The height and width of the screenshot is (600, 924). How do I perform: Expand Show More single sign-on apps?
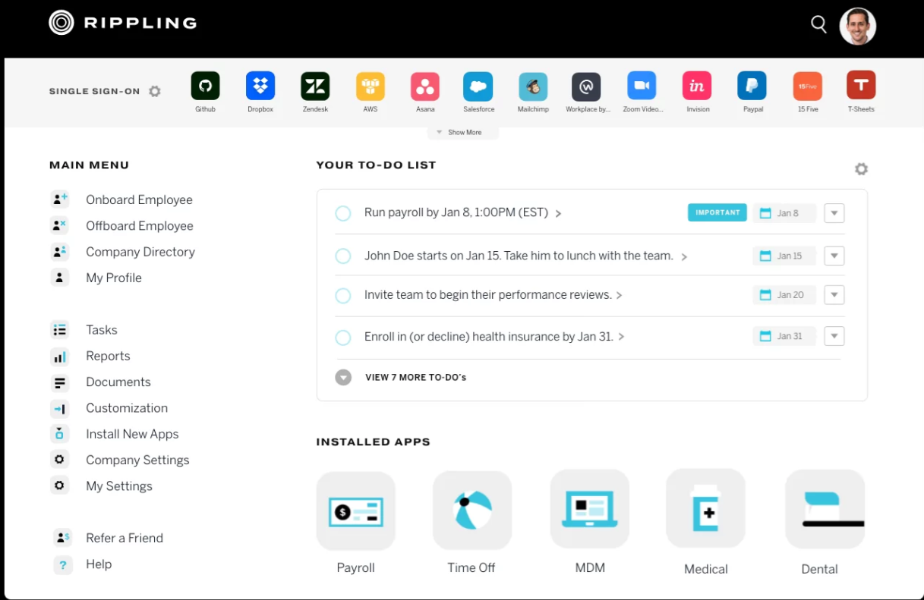462,132
